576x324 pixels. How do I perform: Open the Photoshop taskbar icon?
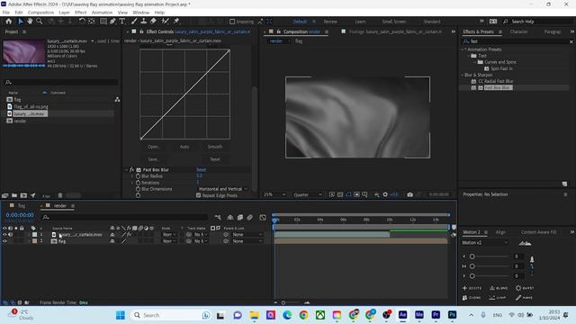tap(452, 315)
